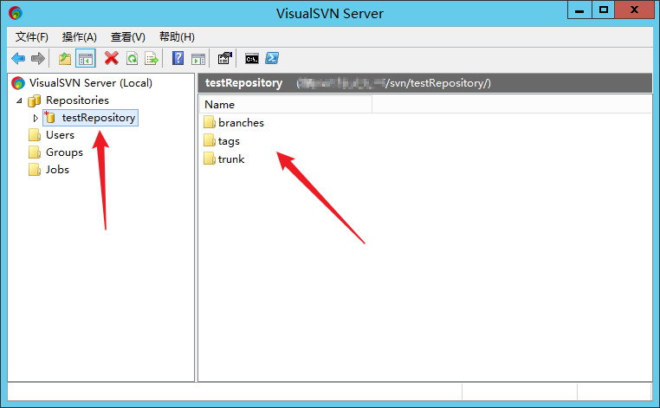The height and width of the screenshot is (408, 660).
Task: Open the 查看(V) menu
Action: tap(128, 37)
